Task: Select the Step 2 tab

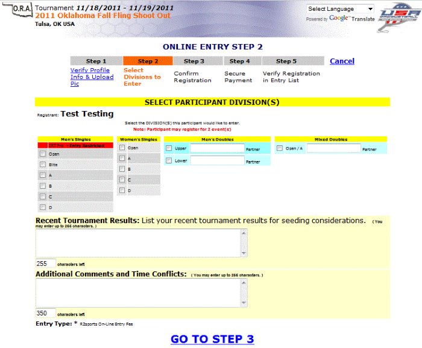Action: [148, 61]
